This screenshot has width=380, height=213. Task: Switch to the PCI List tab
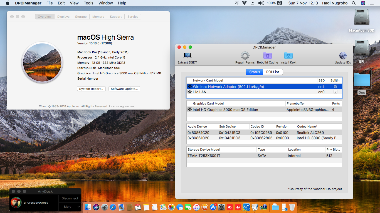point(273,72)
